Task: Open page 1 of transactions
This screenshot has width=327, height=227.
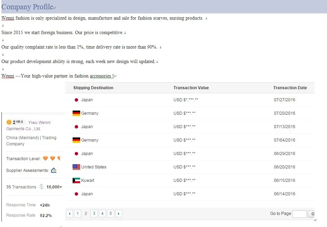Action: pyautogui.click(x=78, y=214)
